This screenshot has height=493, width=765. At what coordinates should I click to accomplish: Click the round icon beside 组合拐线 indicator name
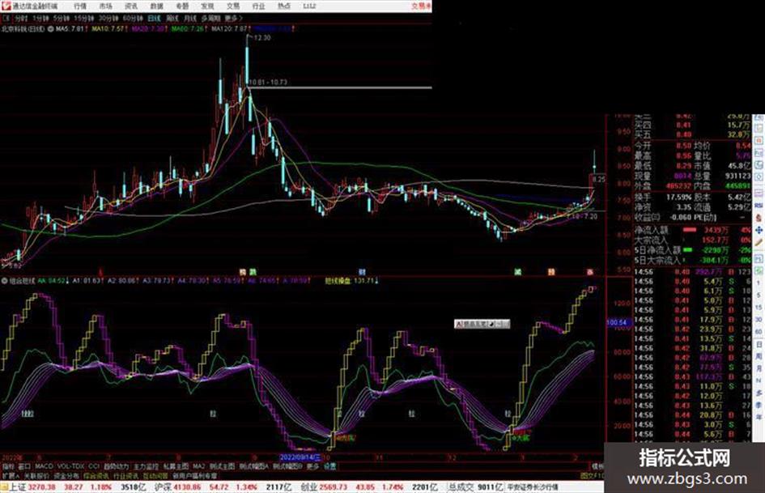[x=4, y=281]
